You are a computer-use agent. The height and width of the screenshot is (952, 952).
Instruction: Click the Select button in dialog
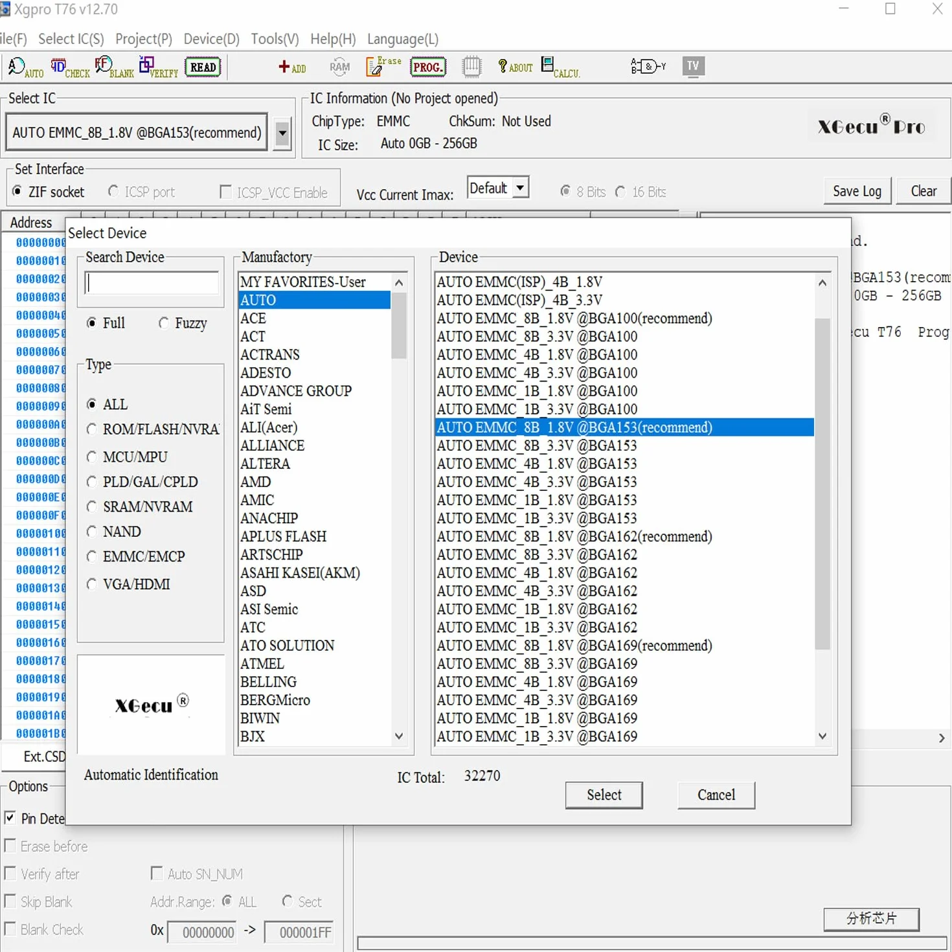tap(604, 795)
